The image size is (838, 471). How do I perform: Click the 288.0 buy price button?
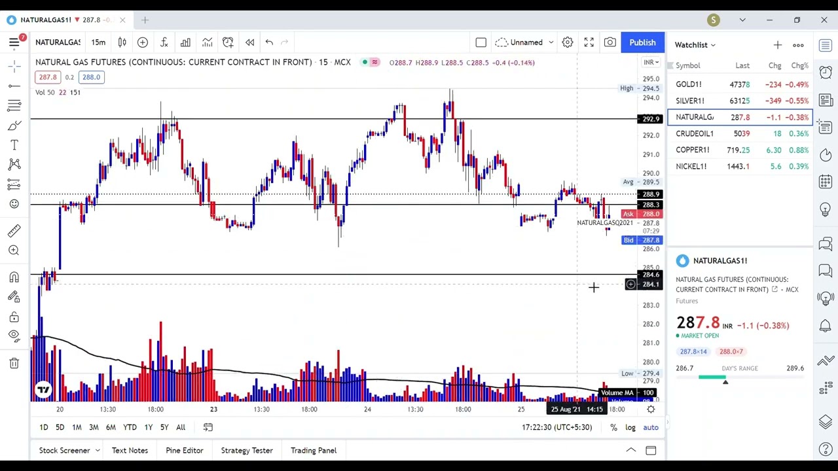tap(91, 77)
